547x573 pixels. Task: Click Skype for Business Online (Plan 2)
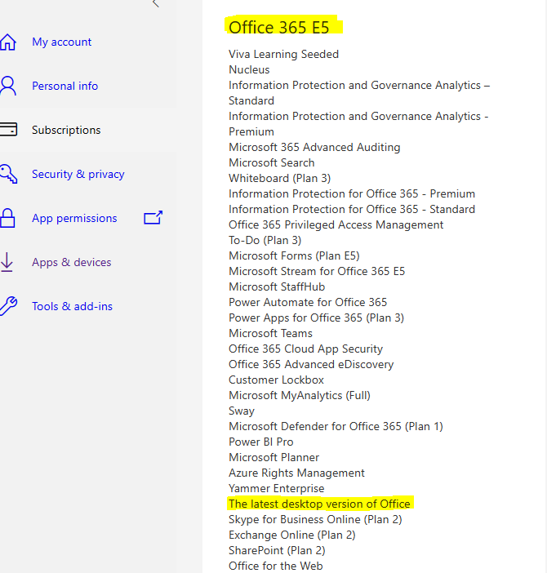(315, 519)
